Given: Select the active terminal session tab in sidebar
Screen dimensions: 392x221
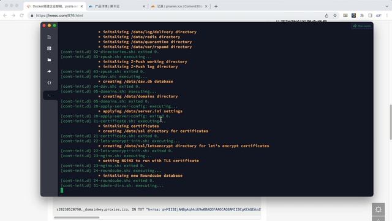Looking at the screenshot, I should tap(50, 96).
